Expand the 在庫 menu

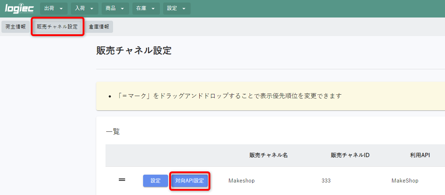click(x=146, y=9)
